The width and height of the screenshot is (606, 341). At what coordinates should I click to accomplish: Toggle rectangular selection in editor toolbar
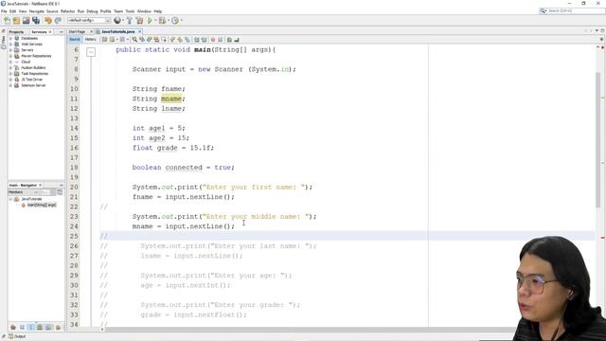tap(164, 40)
